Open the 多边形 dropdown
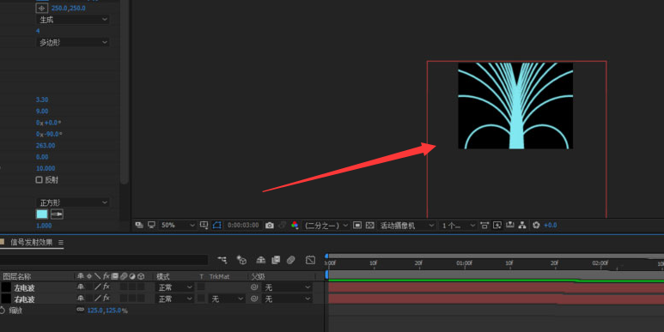 point(73,42)
